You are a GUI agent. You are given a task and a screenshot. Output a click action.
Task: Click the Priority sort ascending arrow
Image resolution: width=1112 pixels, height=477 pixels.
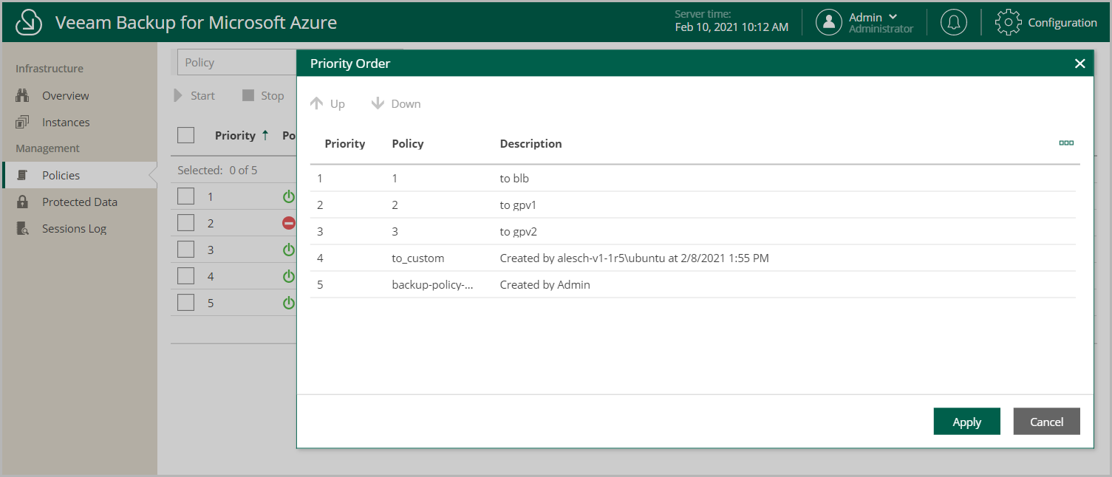(x=265, y=135)
